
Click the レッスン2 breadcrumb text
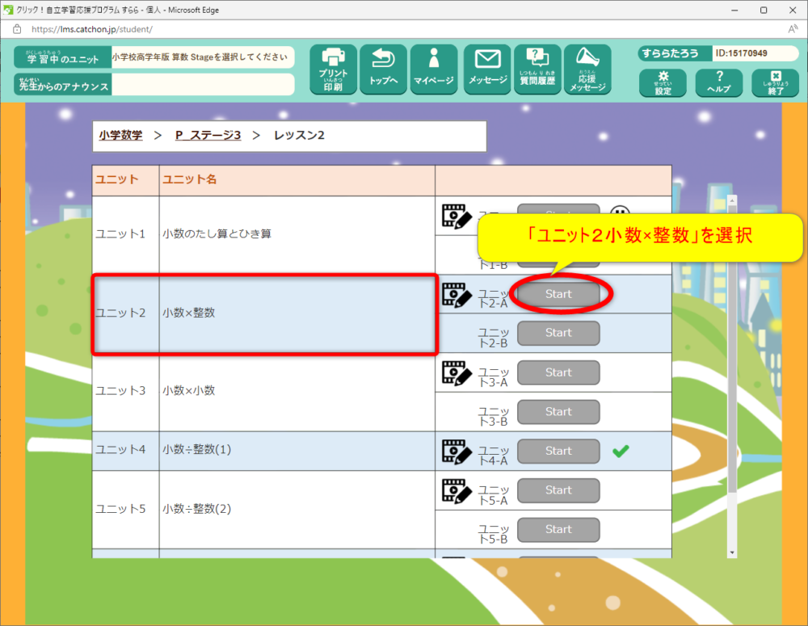click(x=299, y=136)
